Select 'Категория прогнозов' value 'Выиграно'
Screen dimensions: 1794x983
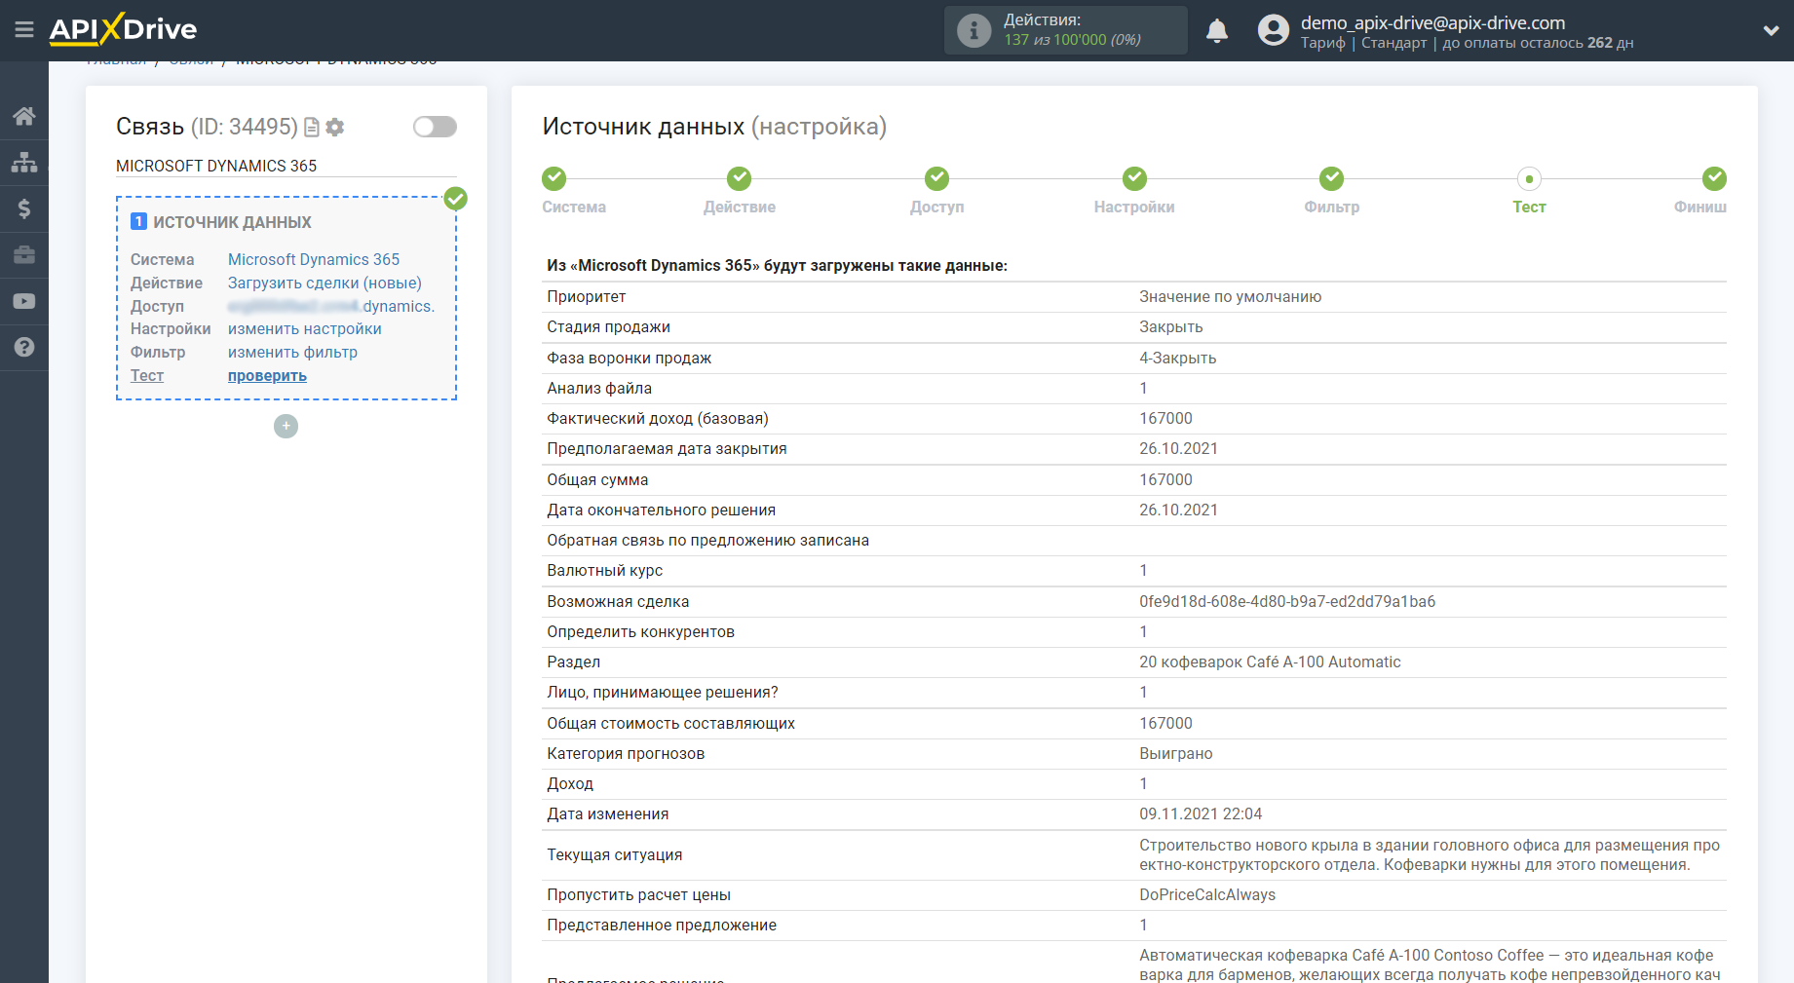[1175, 753]
